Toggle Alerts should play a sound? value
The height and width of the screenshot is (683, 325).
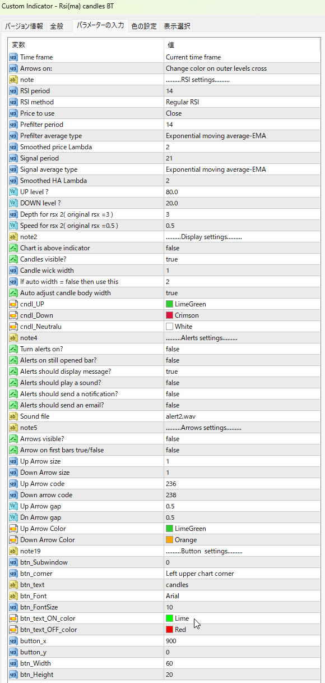(243, 383)
